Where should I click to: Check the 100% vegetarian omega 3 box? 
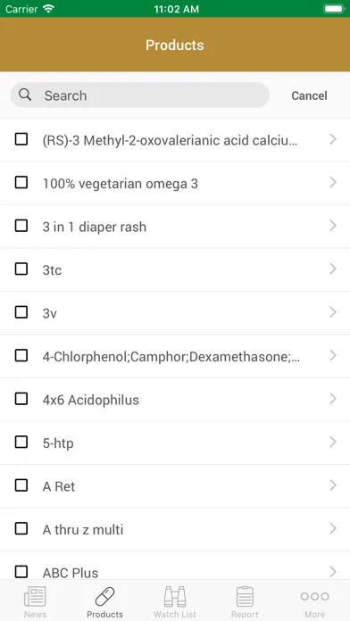pyautogui.click(x=21, y=183)
